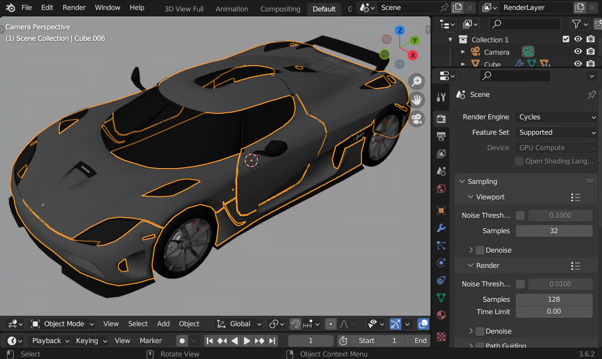
Task: Enable Render Denoise checkbox
Action: click(x=480, y=331)
